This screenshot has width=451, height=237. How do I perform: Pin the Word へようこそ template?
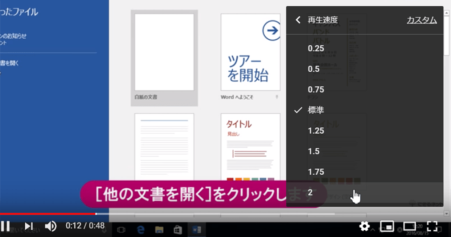277,98
